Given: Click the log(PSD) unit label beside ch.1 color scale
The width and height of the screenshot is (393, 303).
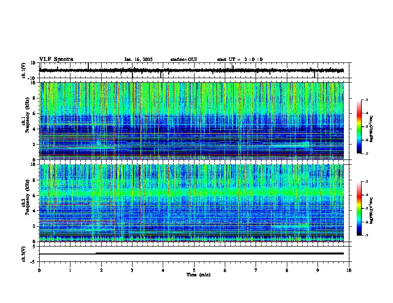Looking at the screenshot, I should 372,129.
